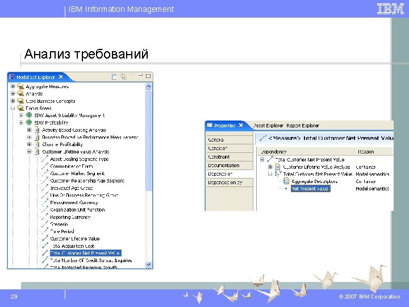Click the green EDW Profitability icon
Viewport: 409px width, 307px height.
[29, 122]
